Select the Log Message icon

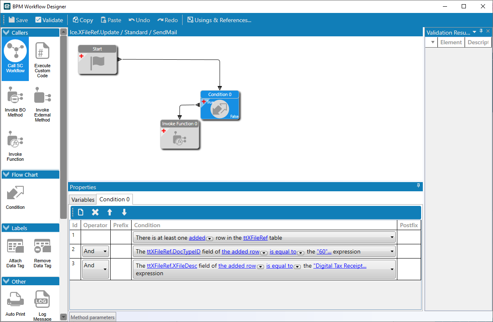(42, 305)
